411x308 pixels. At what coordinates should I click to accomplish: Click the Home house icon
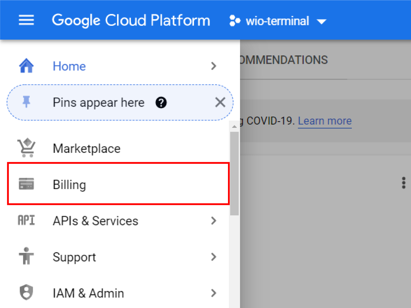26,66
